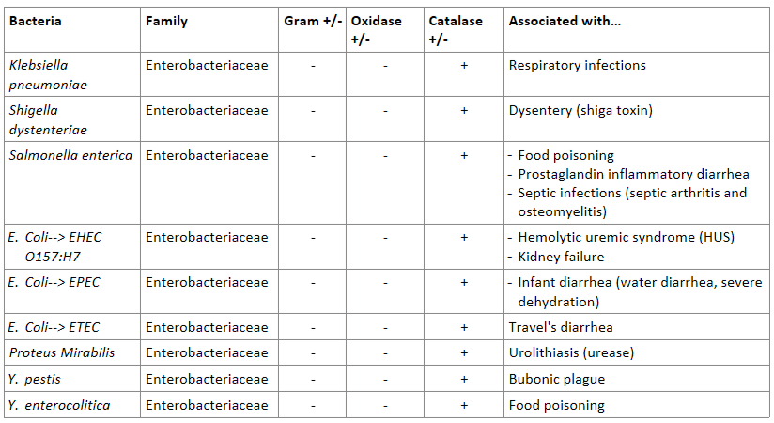Click the "Gram +/-" header cell

click(x=313, y=21)
